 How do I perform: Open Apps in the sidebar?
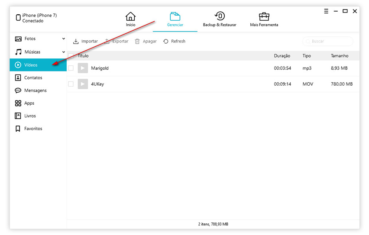29,103
